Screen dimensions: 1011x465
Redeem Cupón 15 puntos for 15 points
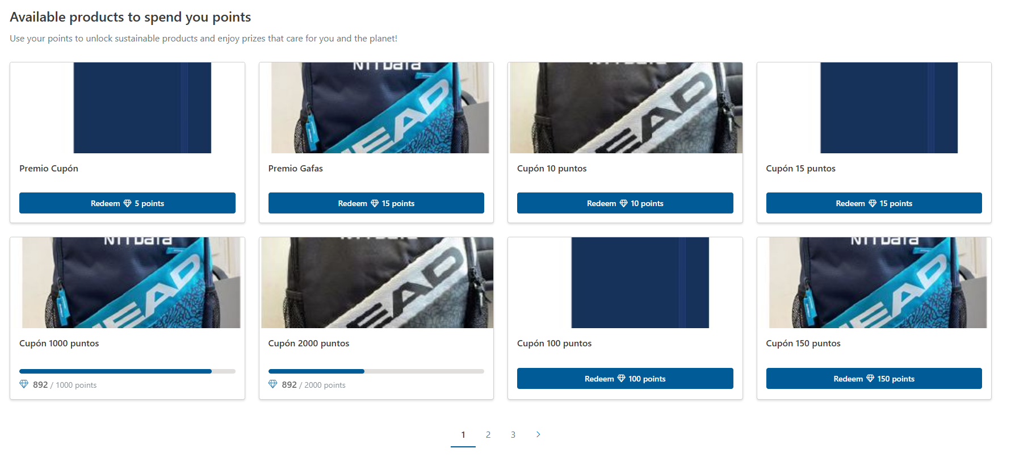click(874, 203)
